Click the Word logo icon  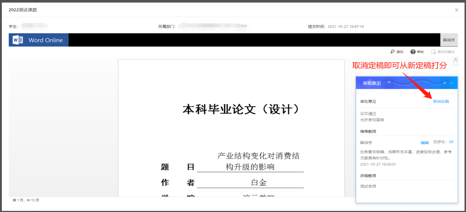coord(18,40)
